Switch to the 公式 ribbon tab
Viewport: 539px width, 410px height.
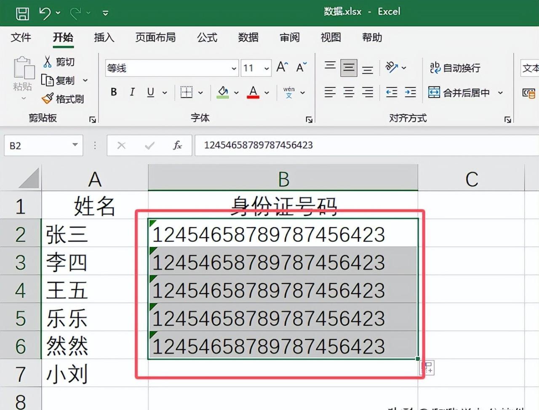pyautogui.click(x=207, y=37)
